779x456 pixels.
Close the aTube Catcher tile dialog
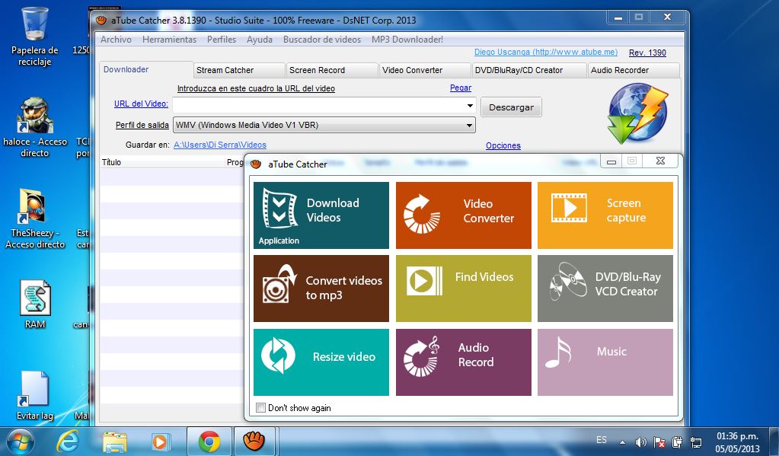(660, 161)
